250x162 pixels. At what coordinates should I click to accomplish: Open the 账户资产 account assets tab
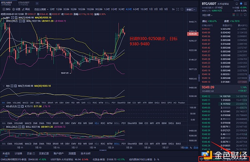[58, 154]
